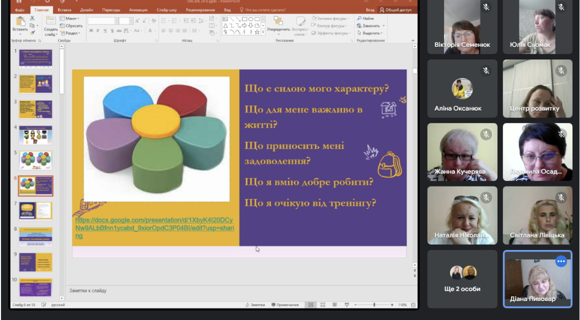Open Slide Sorter view in status bar

click(x=322, y=305)
